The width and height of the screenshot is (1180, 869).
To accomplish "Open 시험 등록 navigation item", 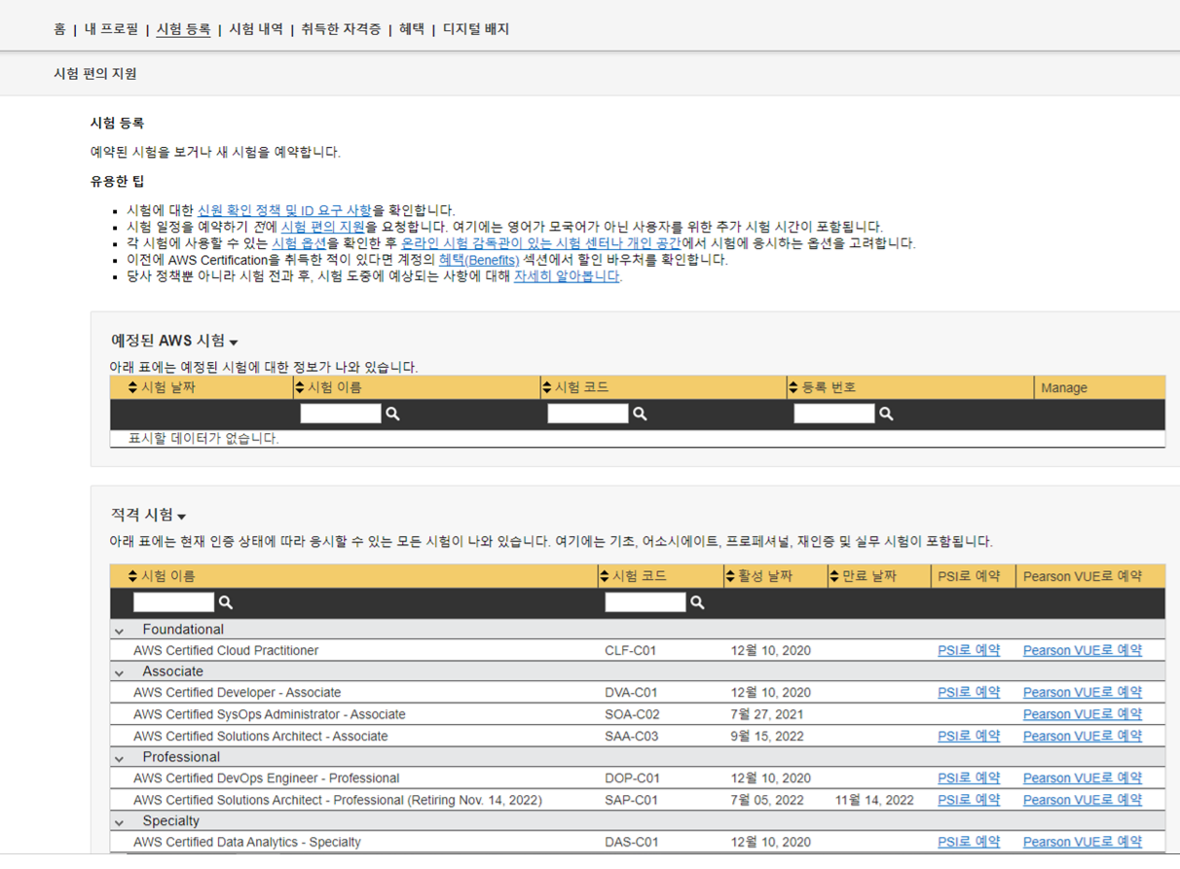I will [183, 29].
